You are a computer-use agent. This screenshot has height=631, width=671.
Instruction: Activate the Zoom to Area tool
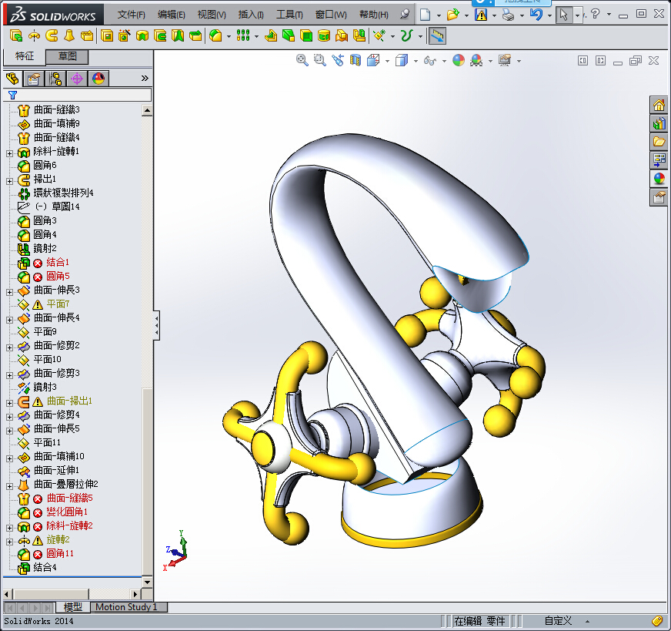(x=319, y=60)
